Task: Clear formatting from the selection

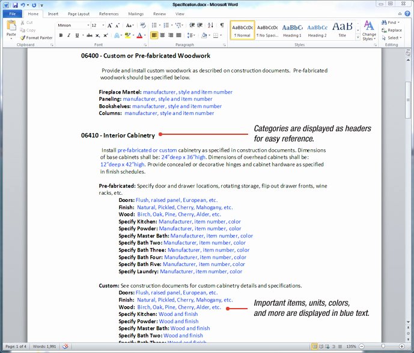Action: point(143,25)
